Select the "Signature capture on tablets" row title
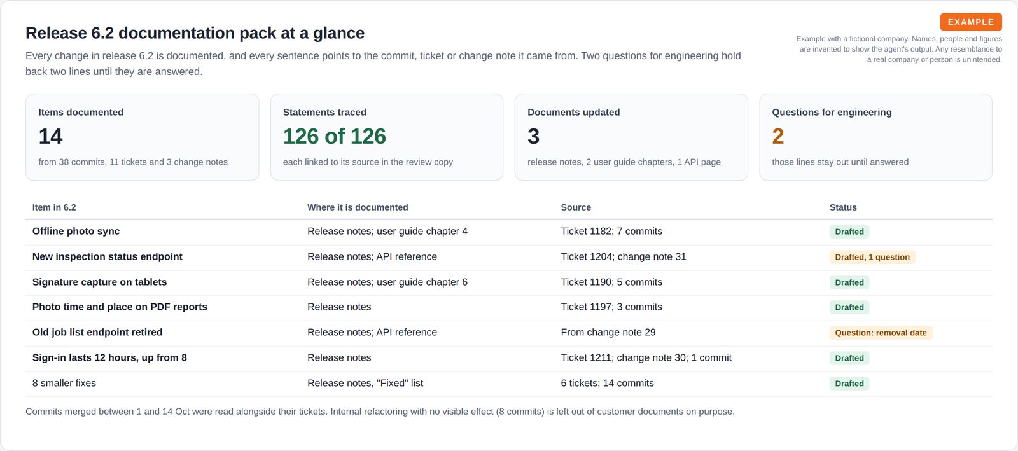1018x451 pixels. pyautogui.click(x=99, y=282)
